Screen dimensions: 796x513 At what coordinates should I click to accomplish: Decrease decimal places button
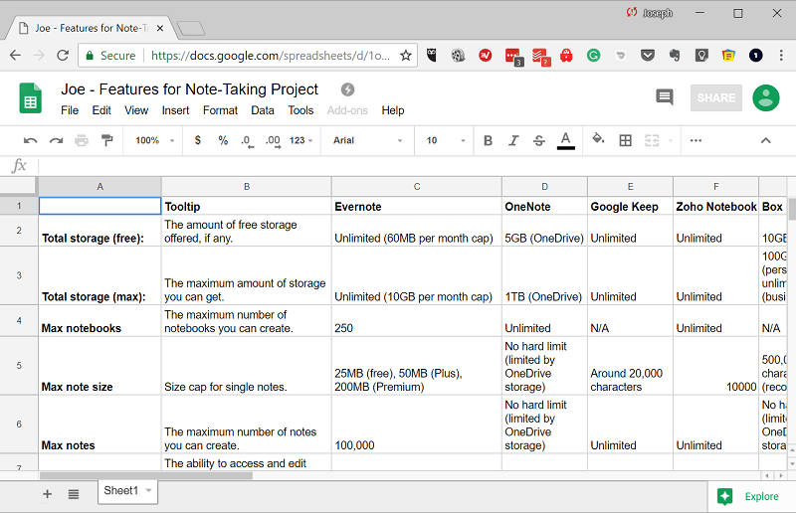[x=247, y=141]
